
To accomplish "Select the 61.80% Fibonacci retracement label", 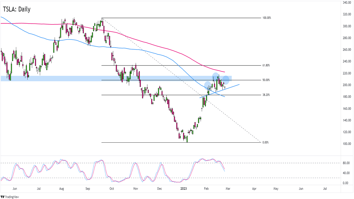I will point(266,65).
